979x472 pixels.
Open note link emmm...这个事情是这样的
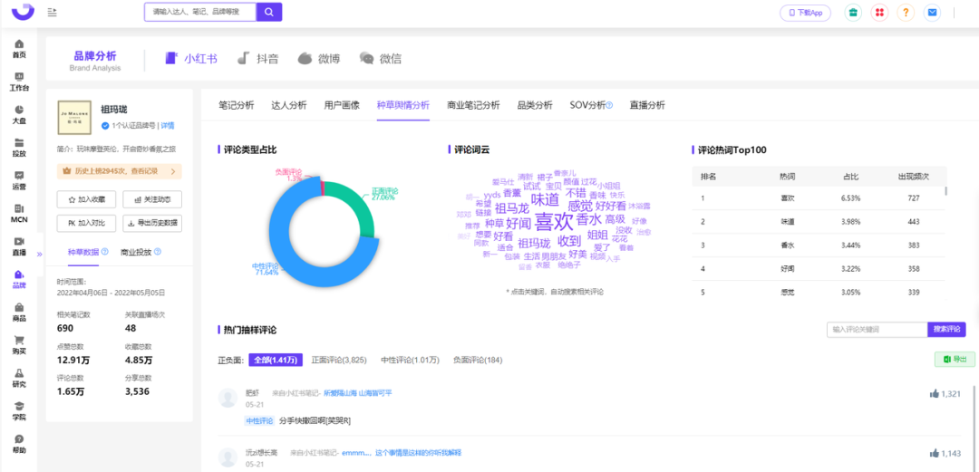click(x=402, y=452)
